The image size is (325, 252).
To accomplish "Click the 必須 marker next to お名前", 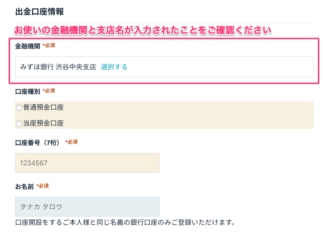I will pos(43,186).
